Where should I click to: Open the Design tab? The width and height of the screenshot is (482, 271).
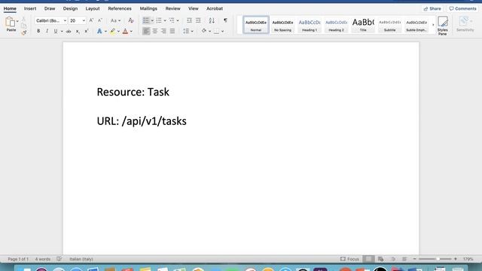[x=70, y=8]
